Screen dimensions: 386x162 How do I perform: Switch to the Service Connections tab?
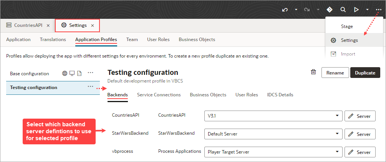[x=159, y=95]
